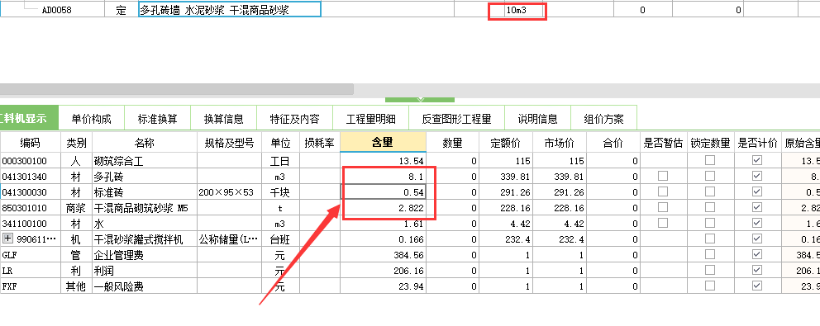Image resolution: width=820 pixels, height=326 pixels.
Task: Select the 384.56 value for 企业管理费
Action: (x=383, y=255)
